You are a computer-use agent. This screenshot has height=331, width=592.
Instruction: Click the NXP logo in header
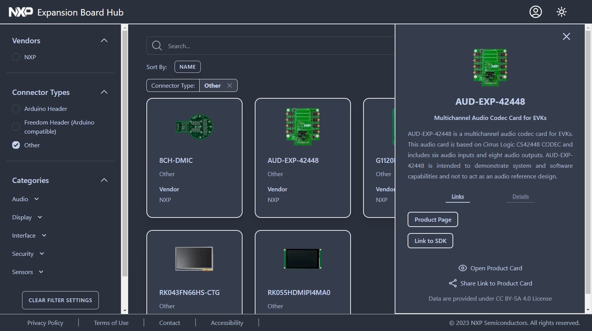(21, 12)
